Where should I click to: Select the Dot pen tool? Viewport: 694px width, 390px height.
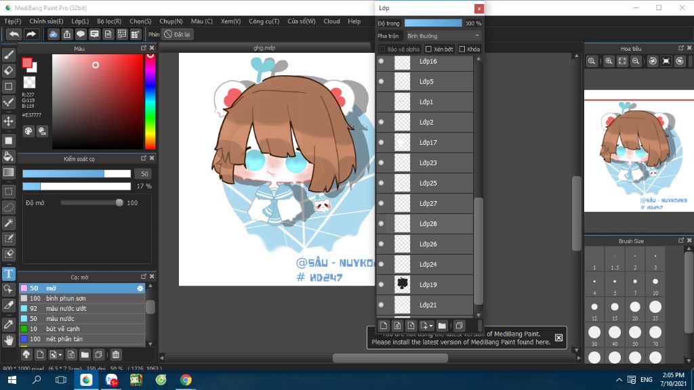point(8,102)
